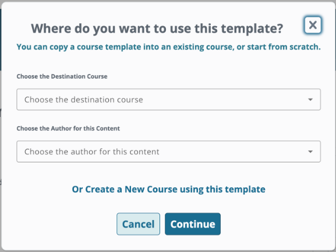Open the author for this content dropdown
The height and width of the screenshot is (252, 336).
tap(169, 151)
